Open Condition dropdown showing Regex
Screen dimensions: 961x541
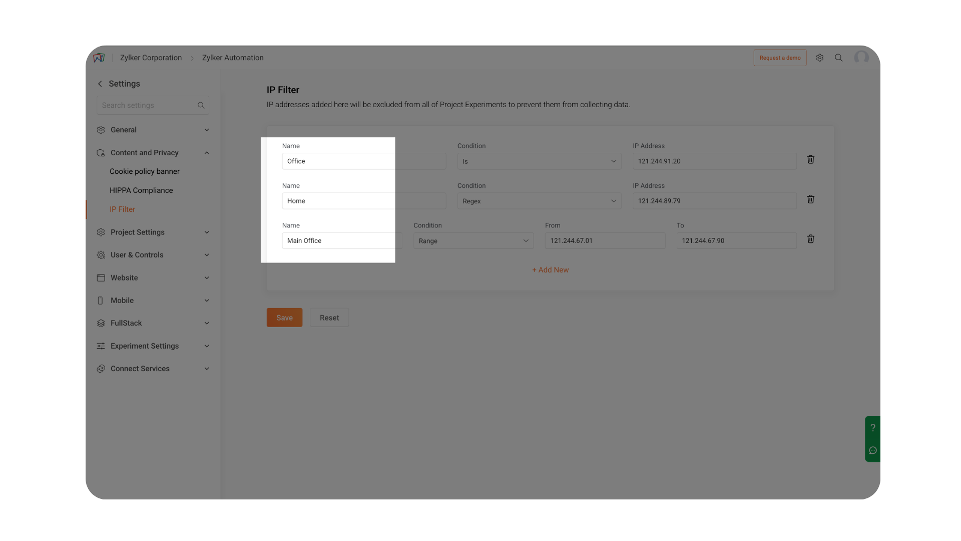(539, 201)
